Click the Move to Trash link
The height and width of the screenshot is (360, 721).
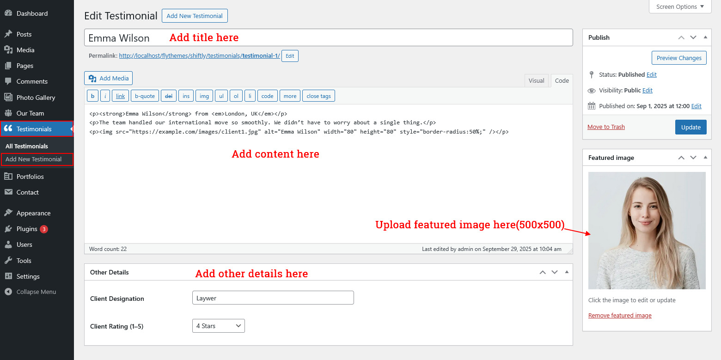606,127
